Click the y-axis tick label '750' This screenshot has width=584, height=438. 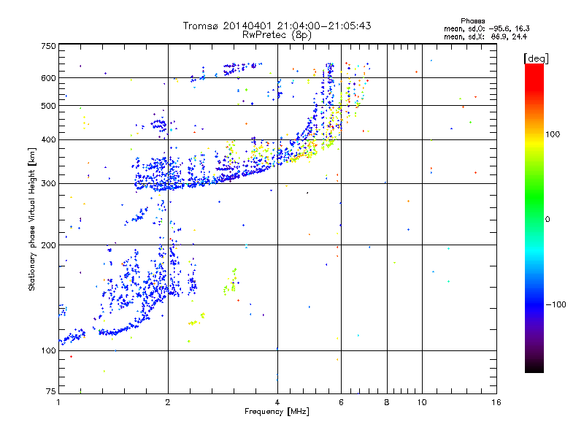pos(48,46)
